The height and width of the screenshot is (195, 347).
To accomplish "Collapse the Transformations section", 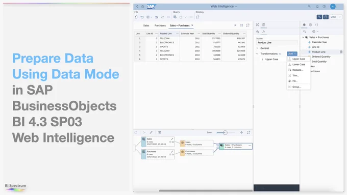I will click(x=257, y=53).
